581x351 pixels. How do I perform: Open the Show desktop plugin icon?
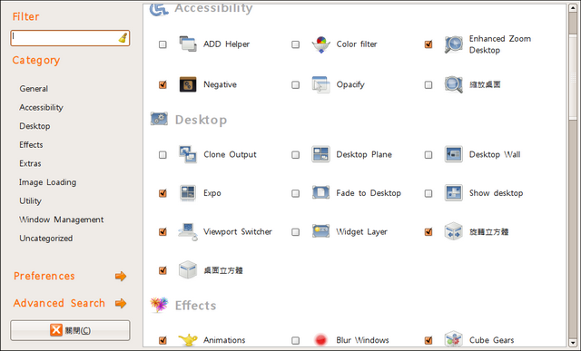coord(454,193)
